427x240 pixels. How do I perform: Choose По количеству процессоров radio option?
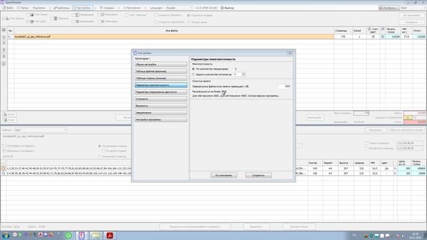(193, 69)
